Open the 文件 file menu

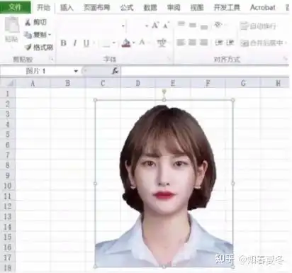(x=16, y=7)
